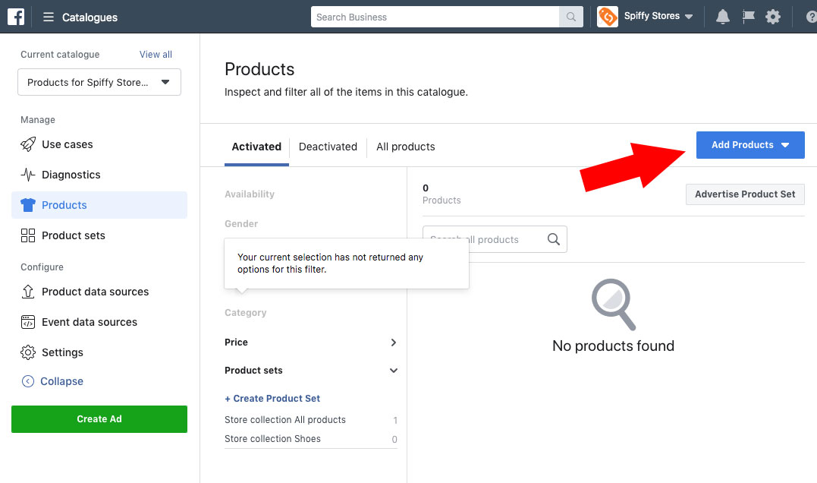This screenshot has height=483, width=817.
Task: Click the Facebook logo icon
Action: (16, 17)
